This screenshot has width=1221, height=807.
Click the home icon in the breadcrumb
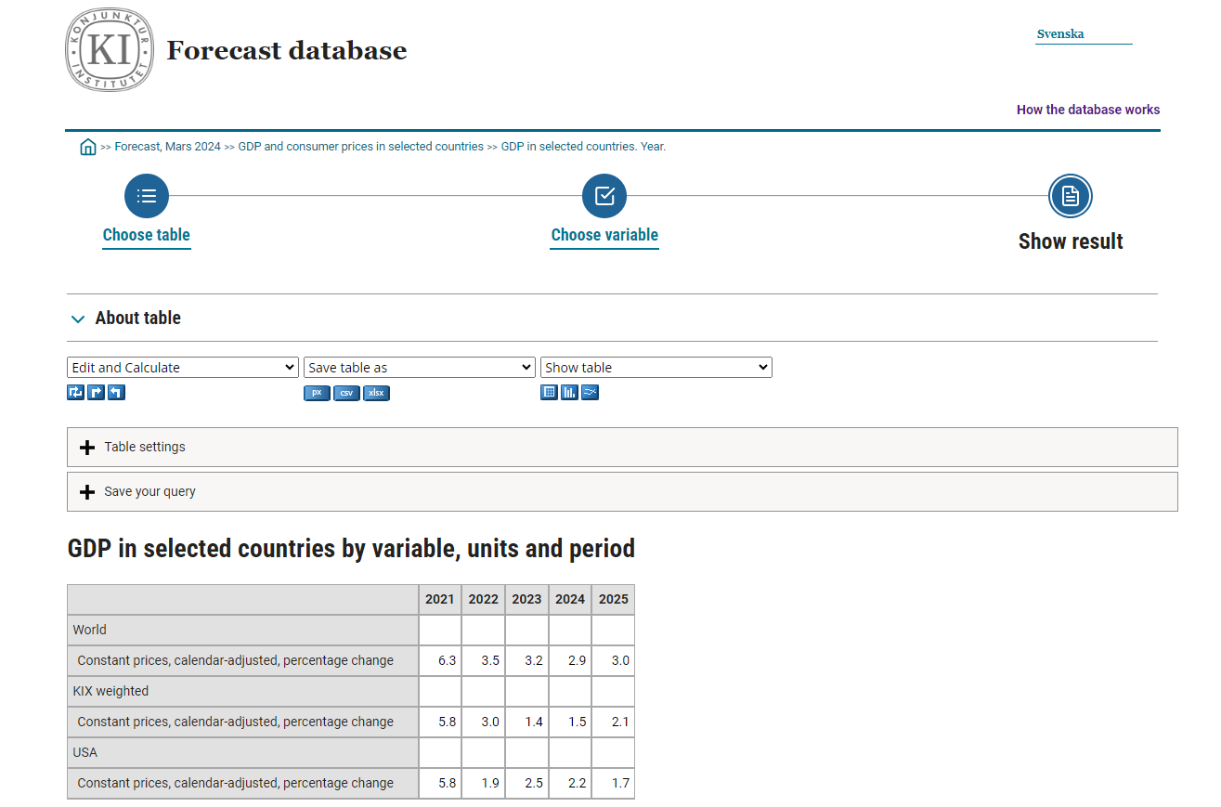pyautogui.click(x=87, y=146)
